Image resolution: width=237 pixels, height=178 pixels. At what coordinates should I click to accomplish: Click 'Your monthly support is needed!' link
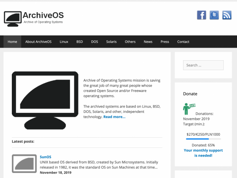(x=203, y=153)
